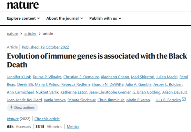Click the Published: 19 October 2022 link

click(x=45, y=47)
